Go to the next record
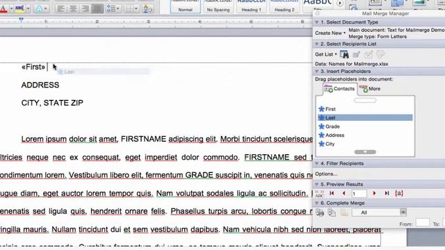This screenshot has height=250, width=445. click(x=374, y=194)
